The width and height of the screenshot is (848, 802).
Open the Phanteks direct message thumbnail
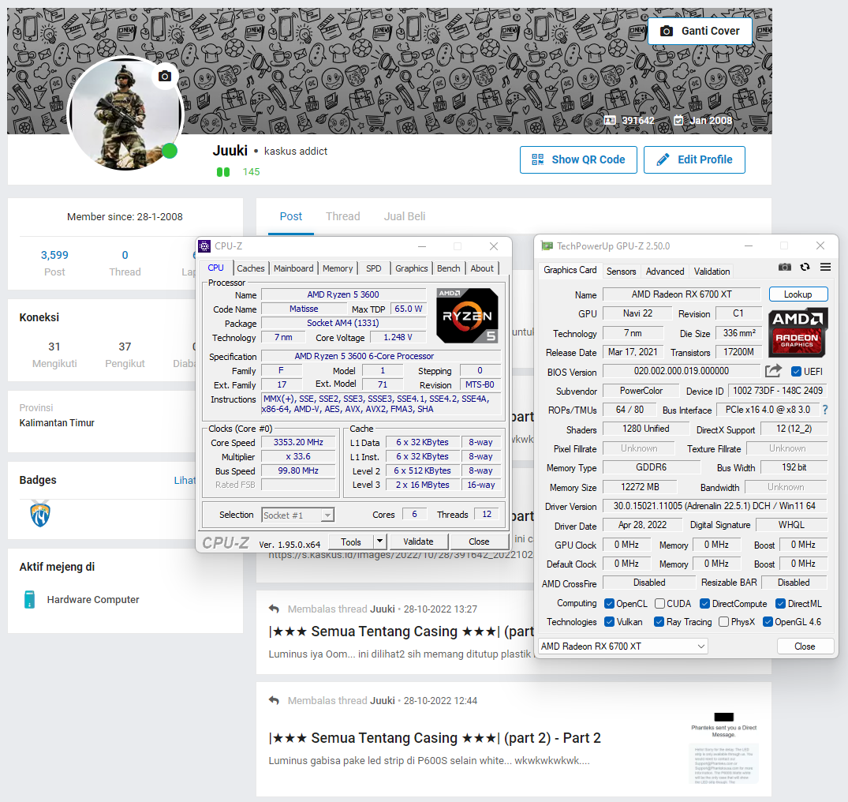coord(723,748)
